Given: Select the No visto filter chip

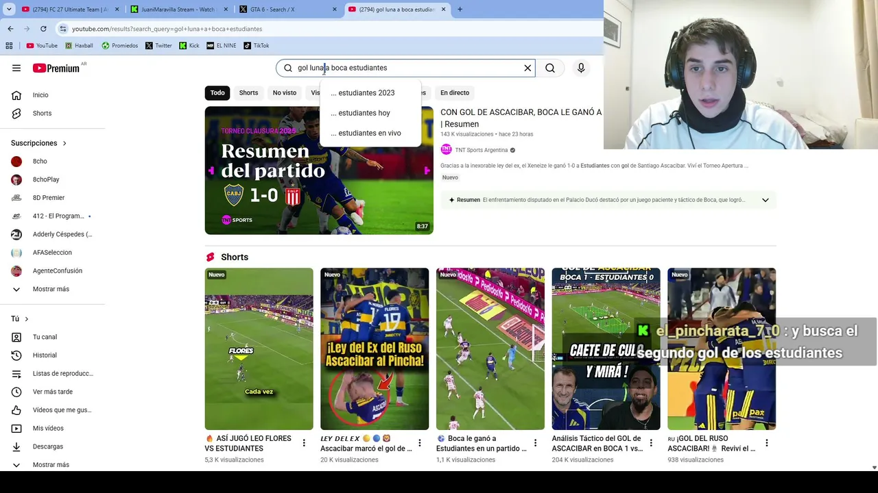Looking at the screenshot, I should 285,92.
